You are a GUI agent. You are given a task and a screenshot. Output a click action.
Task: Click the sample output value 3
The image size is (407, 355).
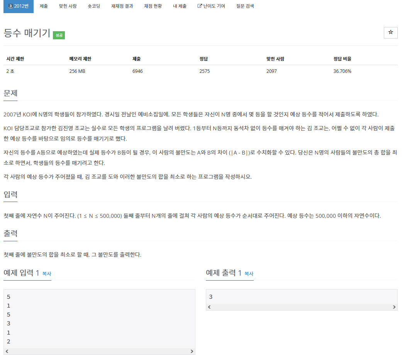[211, 297]
